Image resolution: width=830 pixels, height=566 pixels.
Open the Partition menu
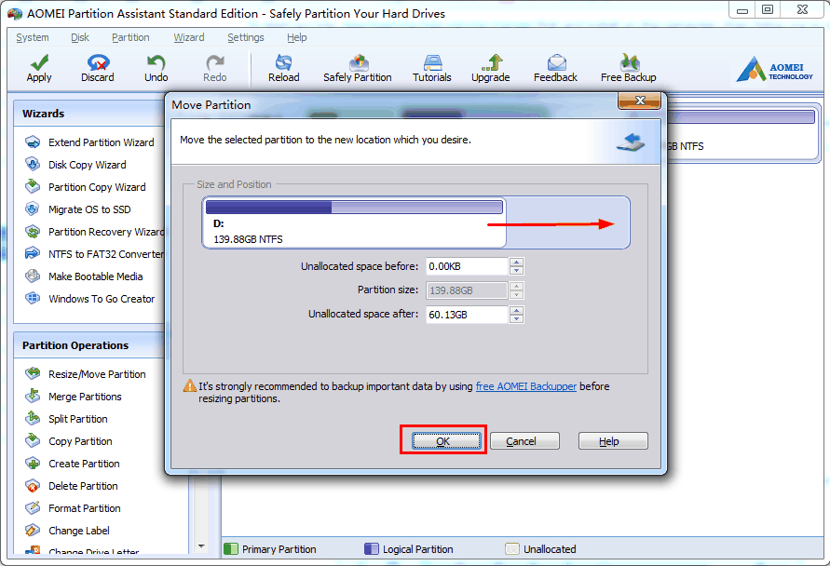pos(130,37)
